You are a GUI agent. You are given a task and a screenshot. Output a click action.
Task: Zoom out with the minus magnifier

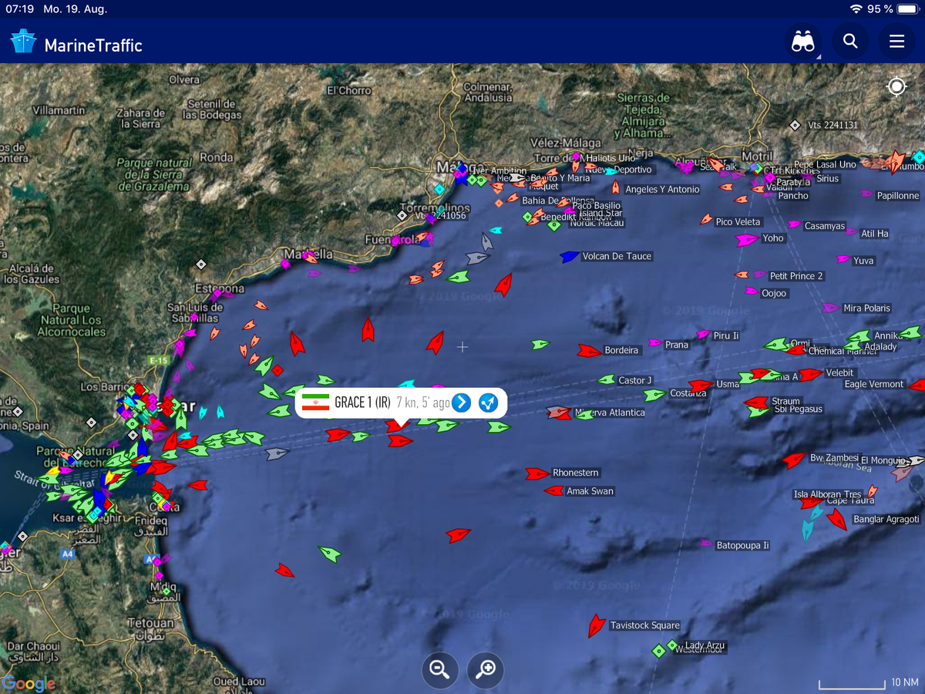(440, 670)
